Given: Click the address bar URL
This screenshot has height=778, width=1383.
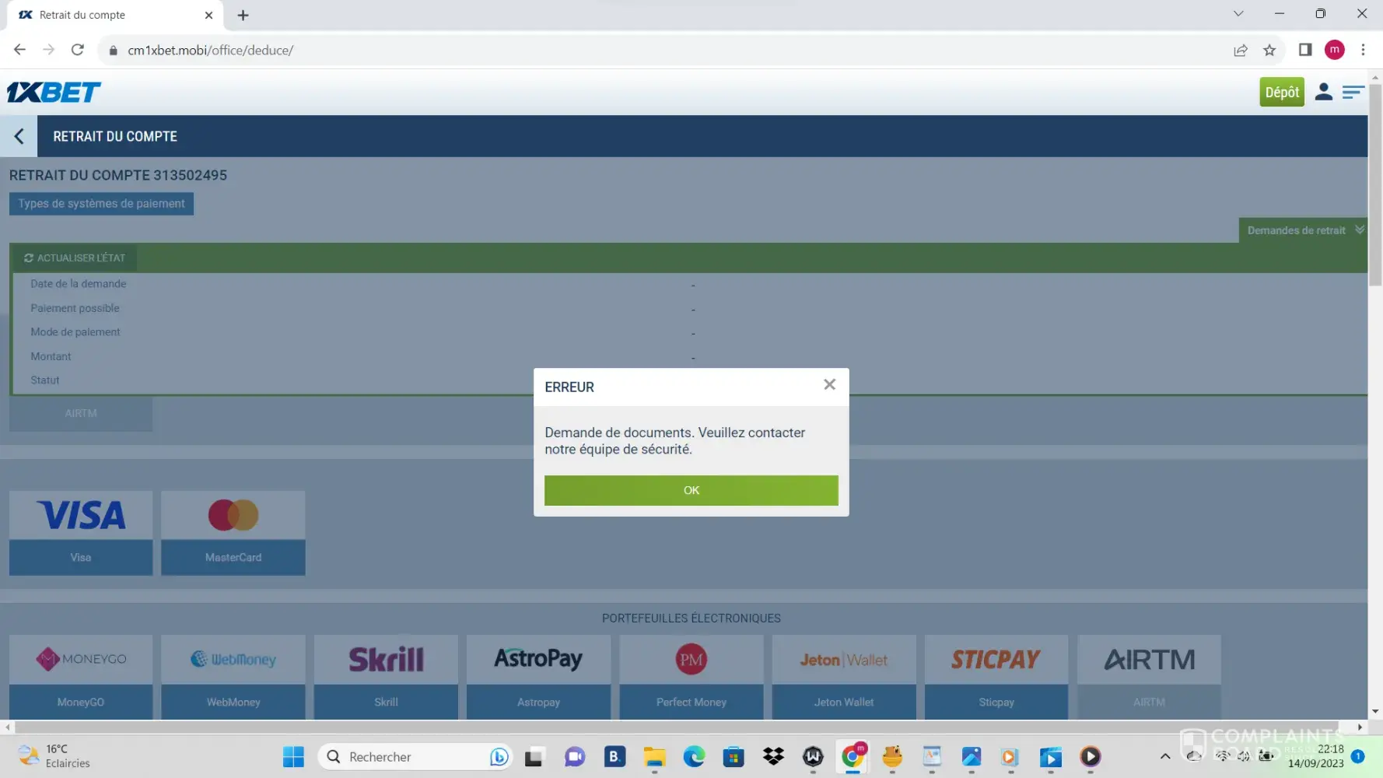Looking at the screenshot, I should tap(210, 51).
